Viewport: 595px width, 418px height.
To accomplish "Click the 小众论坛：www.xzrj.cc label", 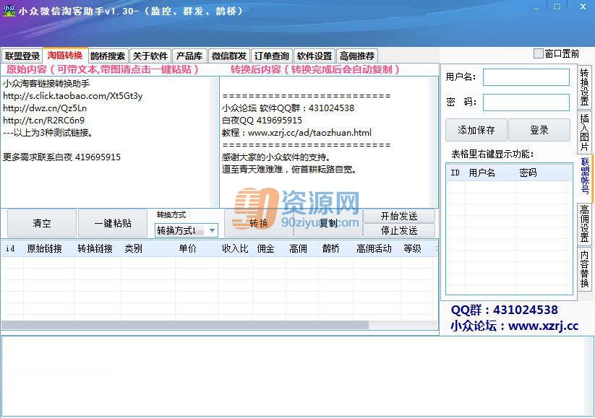I will pyautogui.click(x=515, y=326).
